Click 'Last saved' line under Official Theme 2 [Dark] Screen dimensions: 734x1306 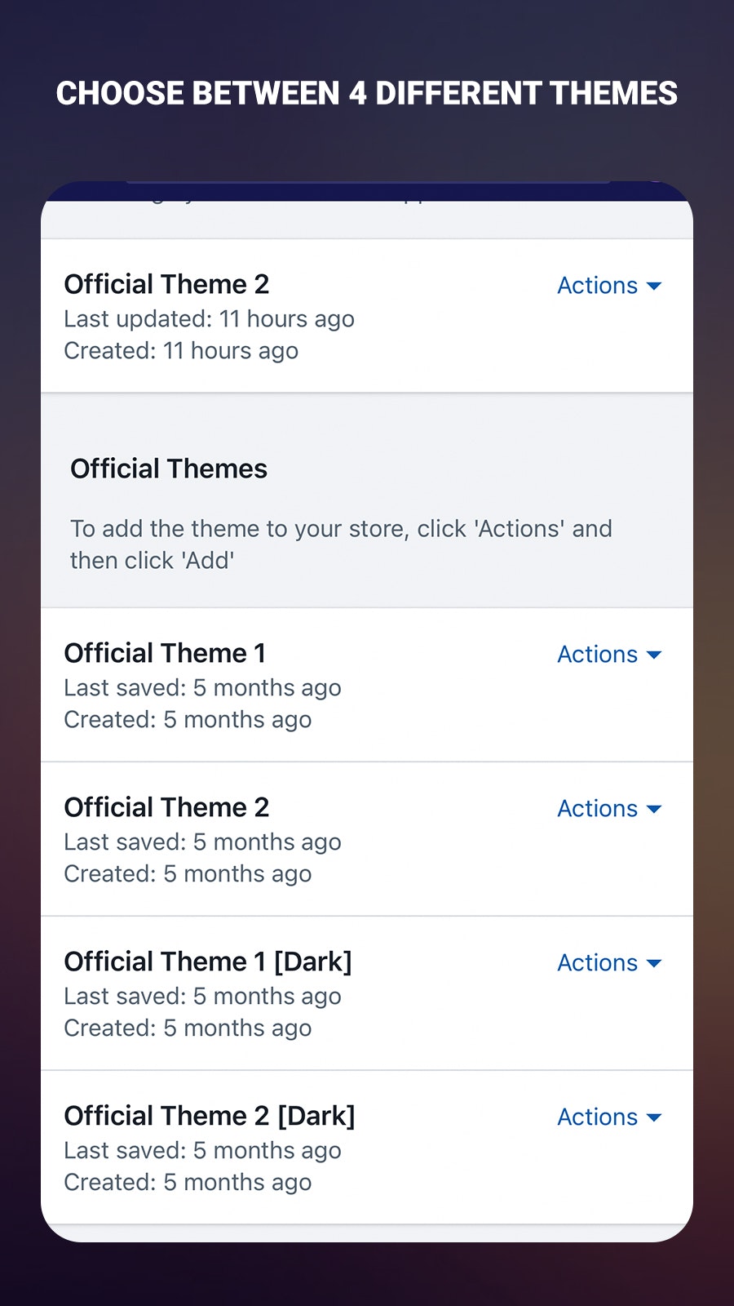(x=202, y=1151)
